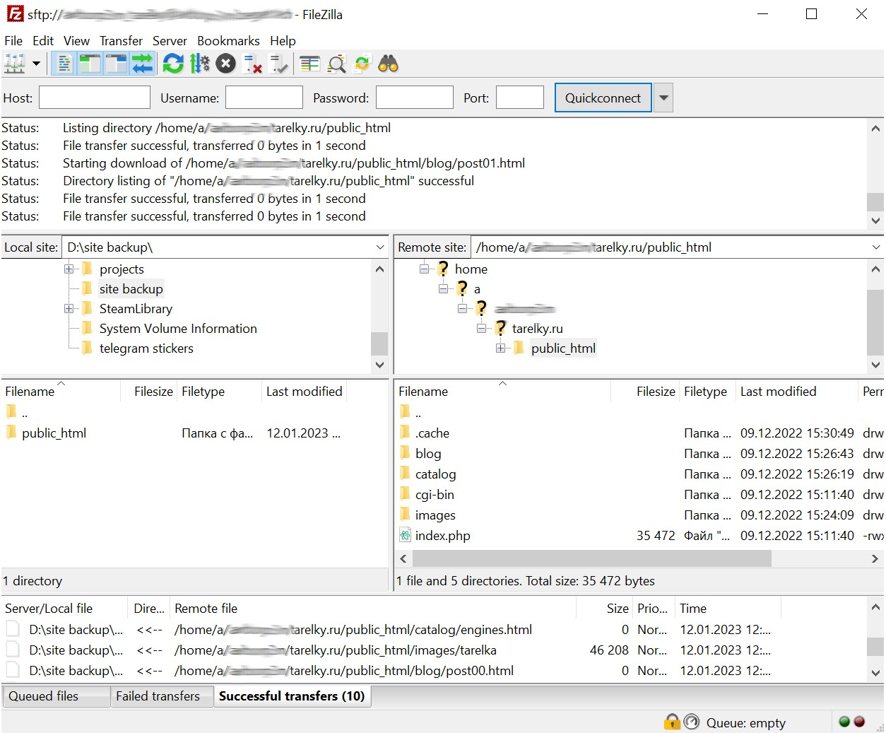886x733 pixels.
Task: Click the binoculars file search icon
Action: tap(388, 64)
